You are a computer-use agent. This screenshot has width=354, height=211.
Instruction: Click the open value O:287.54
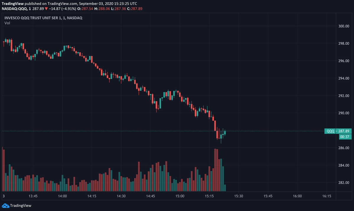point(85,9)
